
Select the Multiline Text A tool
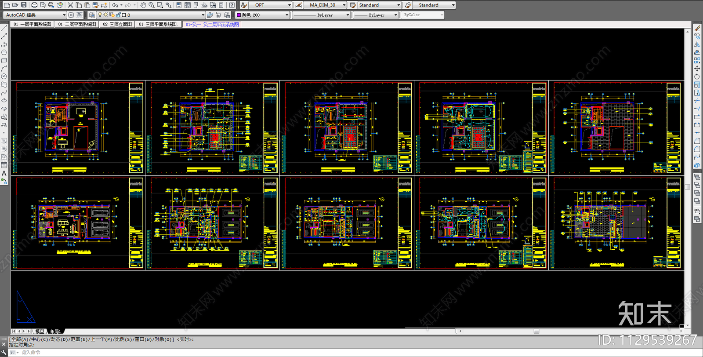point(4,173)
